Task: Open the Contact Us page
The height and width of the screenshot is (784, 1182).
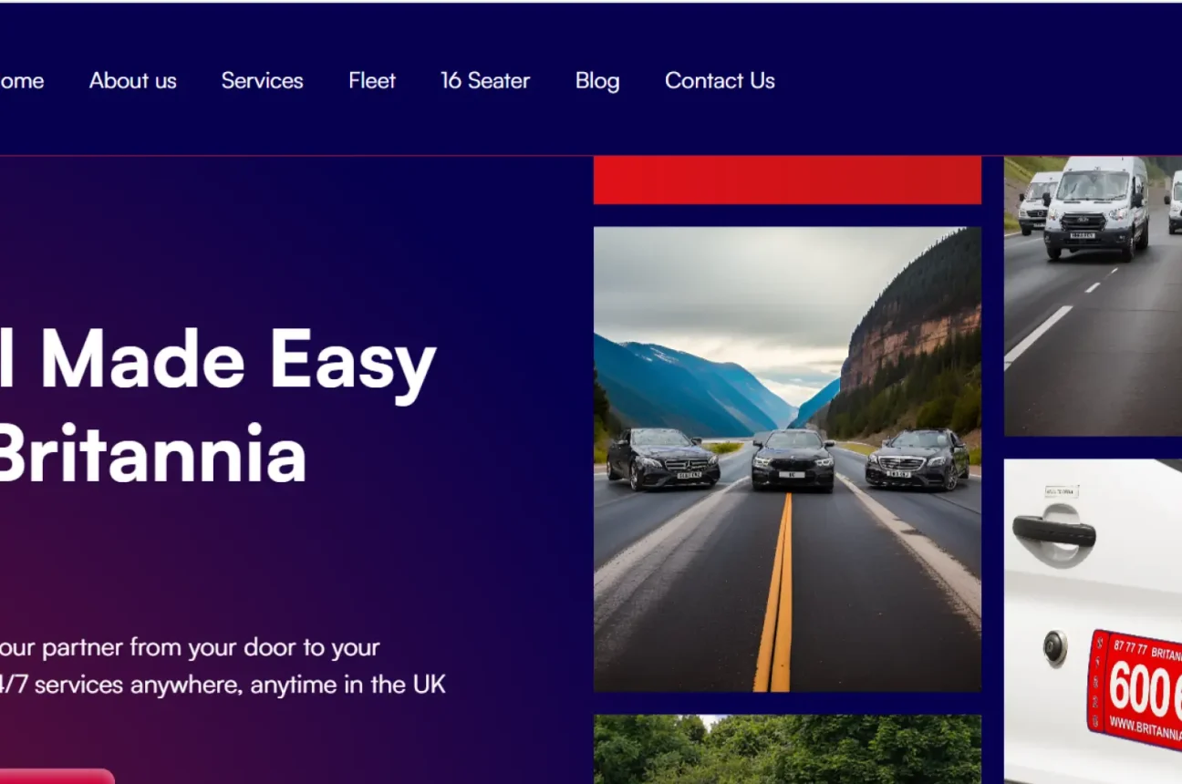Action: pyautogui.click(x=720, y=80)
